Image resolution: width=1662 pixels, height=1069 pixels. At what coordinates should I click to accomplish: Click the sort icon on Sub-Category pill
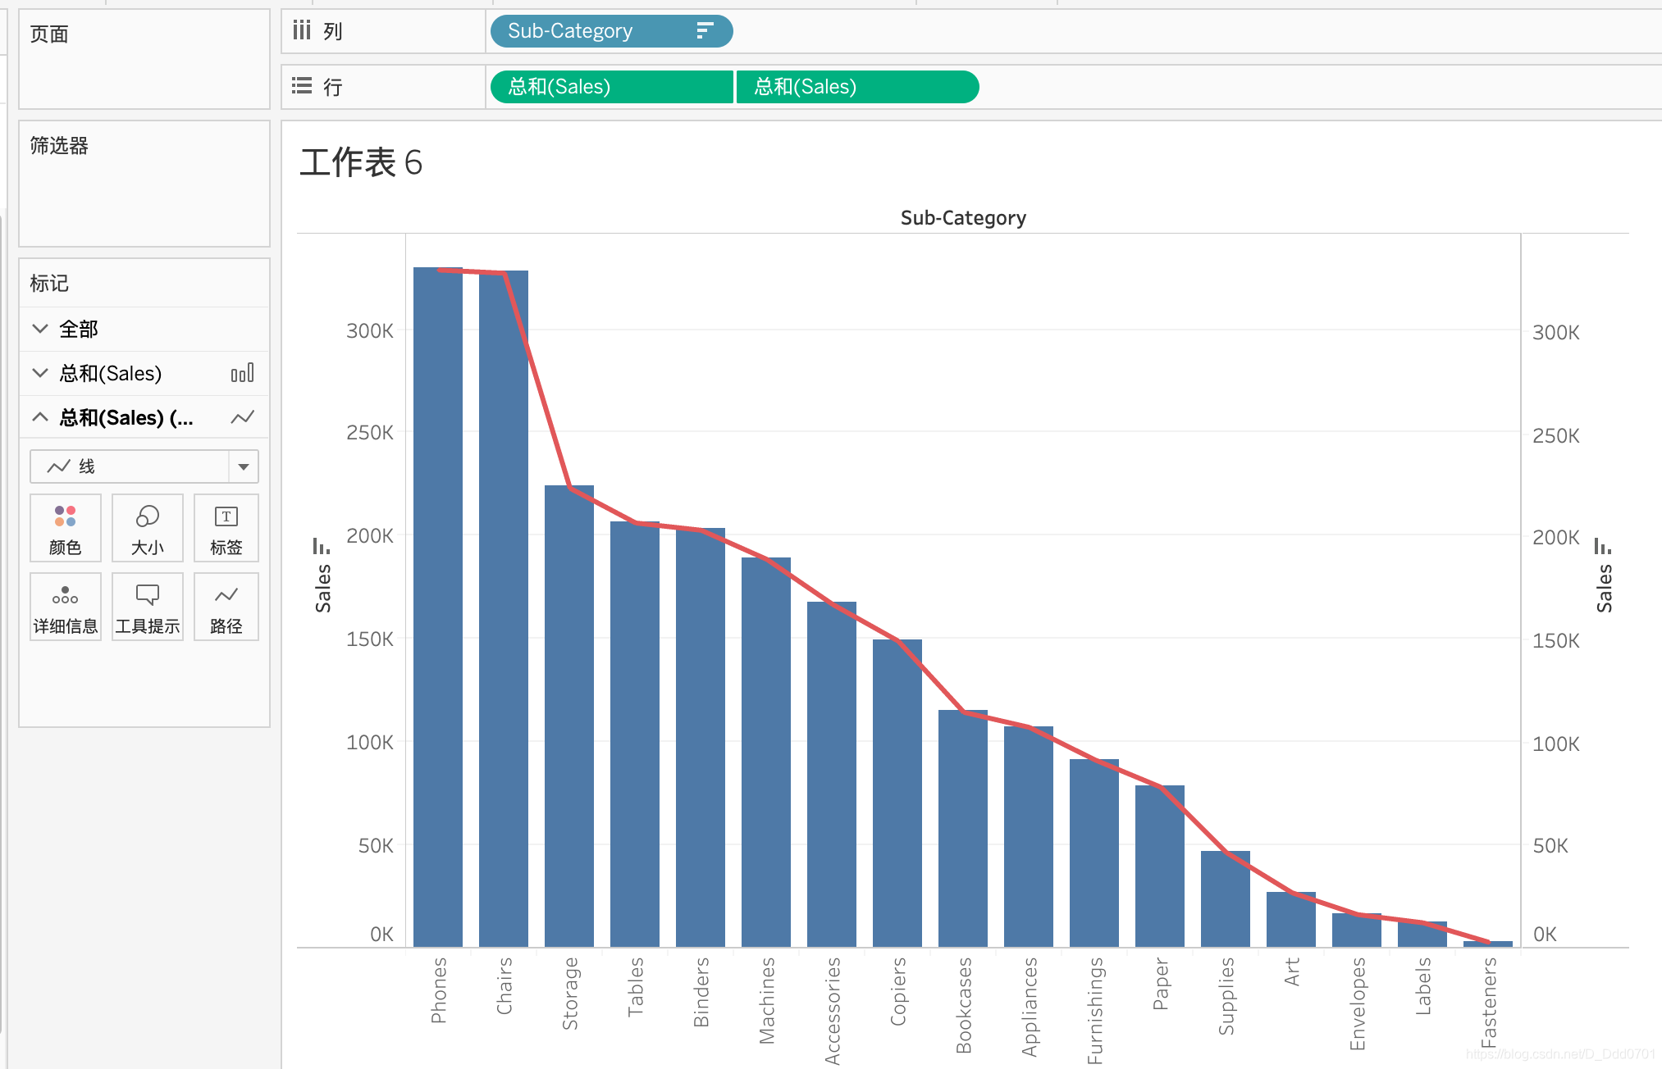pos(704,31)
